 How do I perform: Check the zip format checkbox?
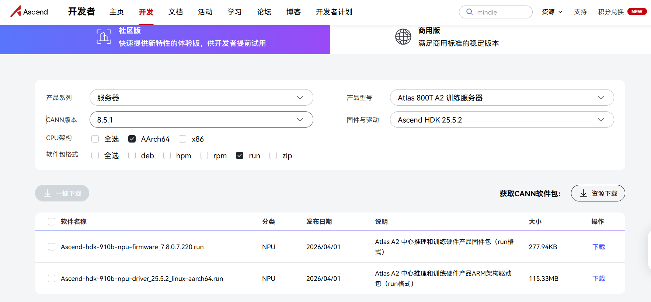click(273, 155)
